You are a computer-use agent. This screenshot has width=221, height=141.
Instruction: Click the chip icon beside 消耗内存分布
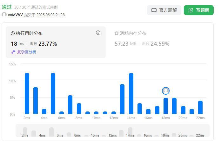117,33
